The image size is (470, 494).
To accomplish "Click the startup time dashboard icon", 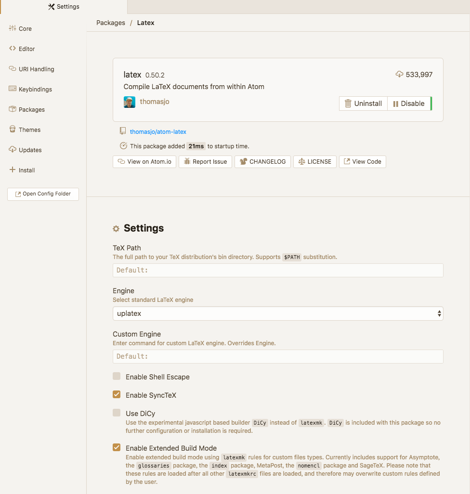I will [x=123, y=146].
